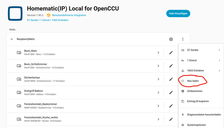Click device icon beside Fensterkontakt_Küche_rechts
Viewport: 224px width, 128px height.
tap(19, 119)
